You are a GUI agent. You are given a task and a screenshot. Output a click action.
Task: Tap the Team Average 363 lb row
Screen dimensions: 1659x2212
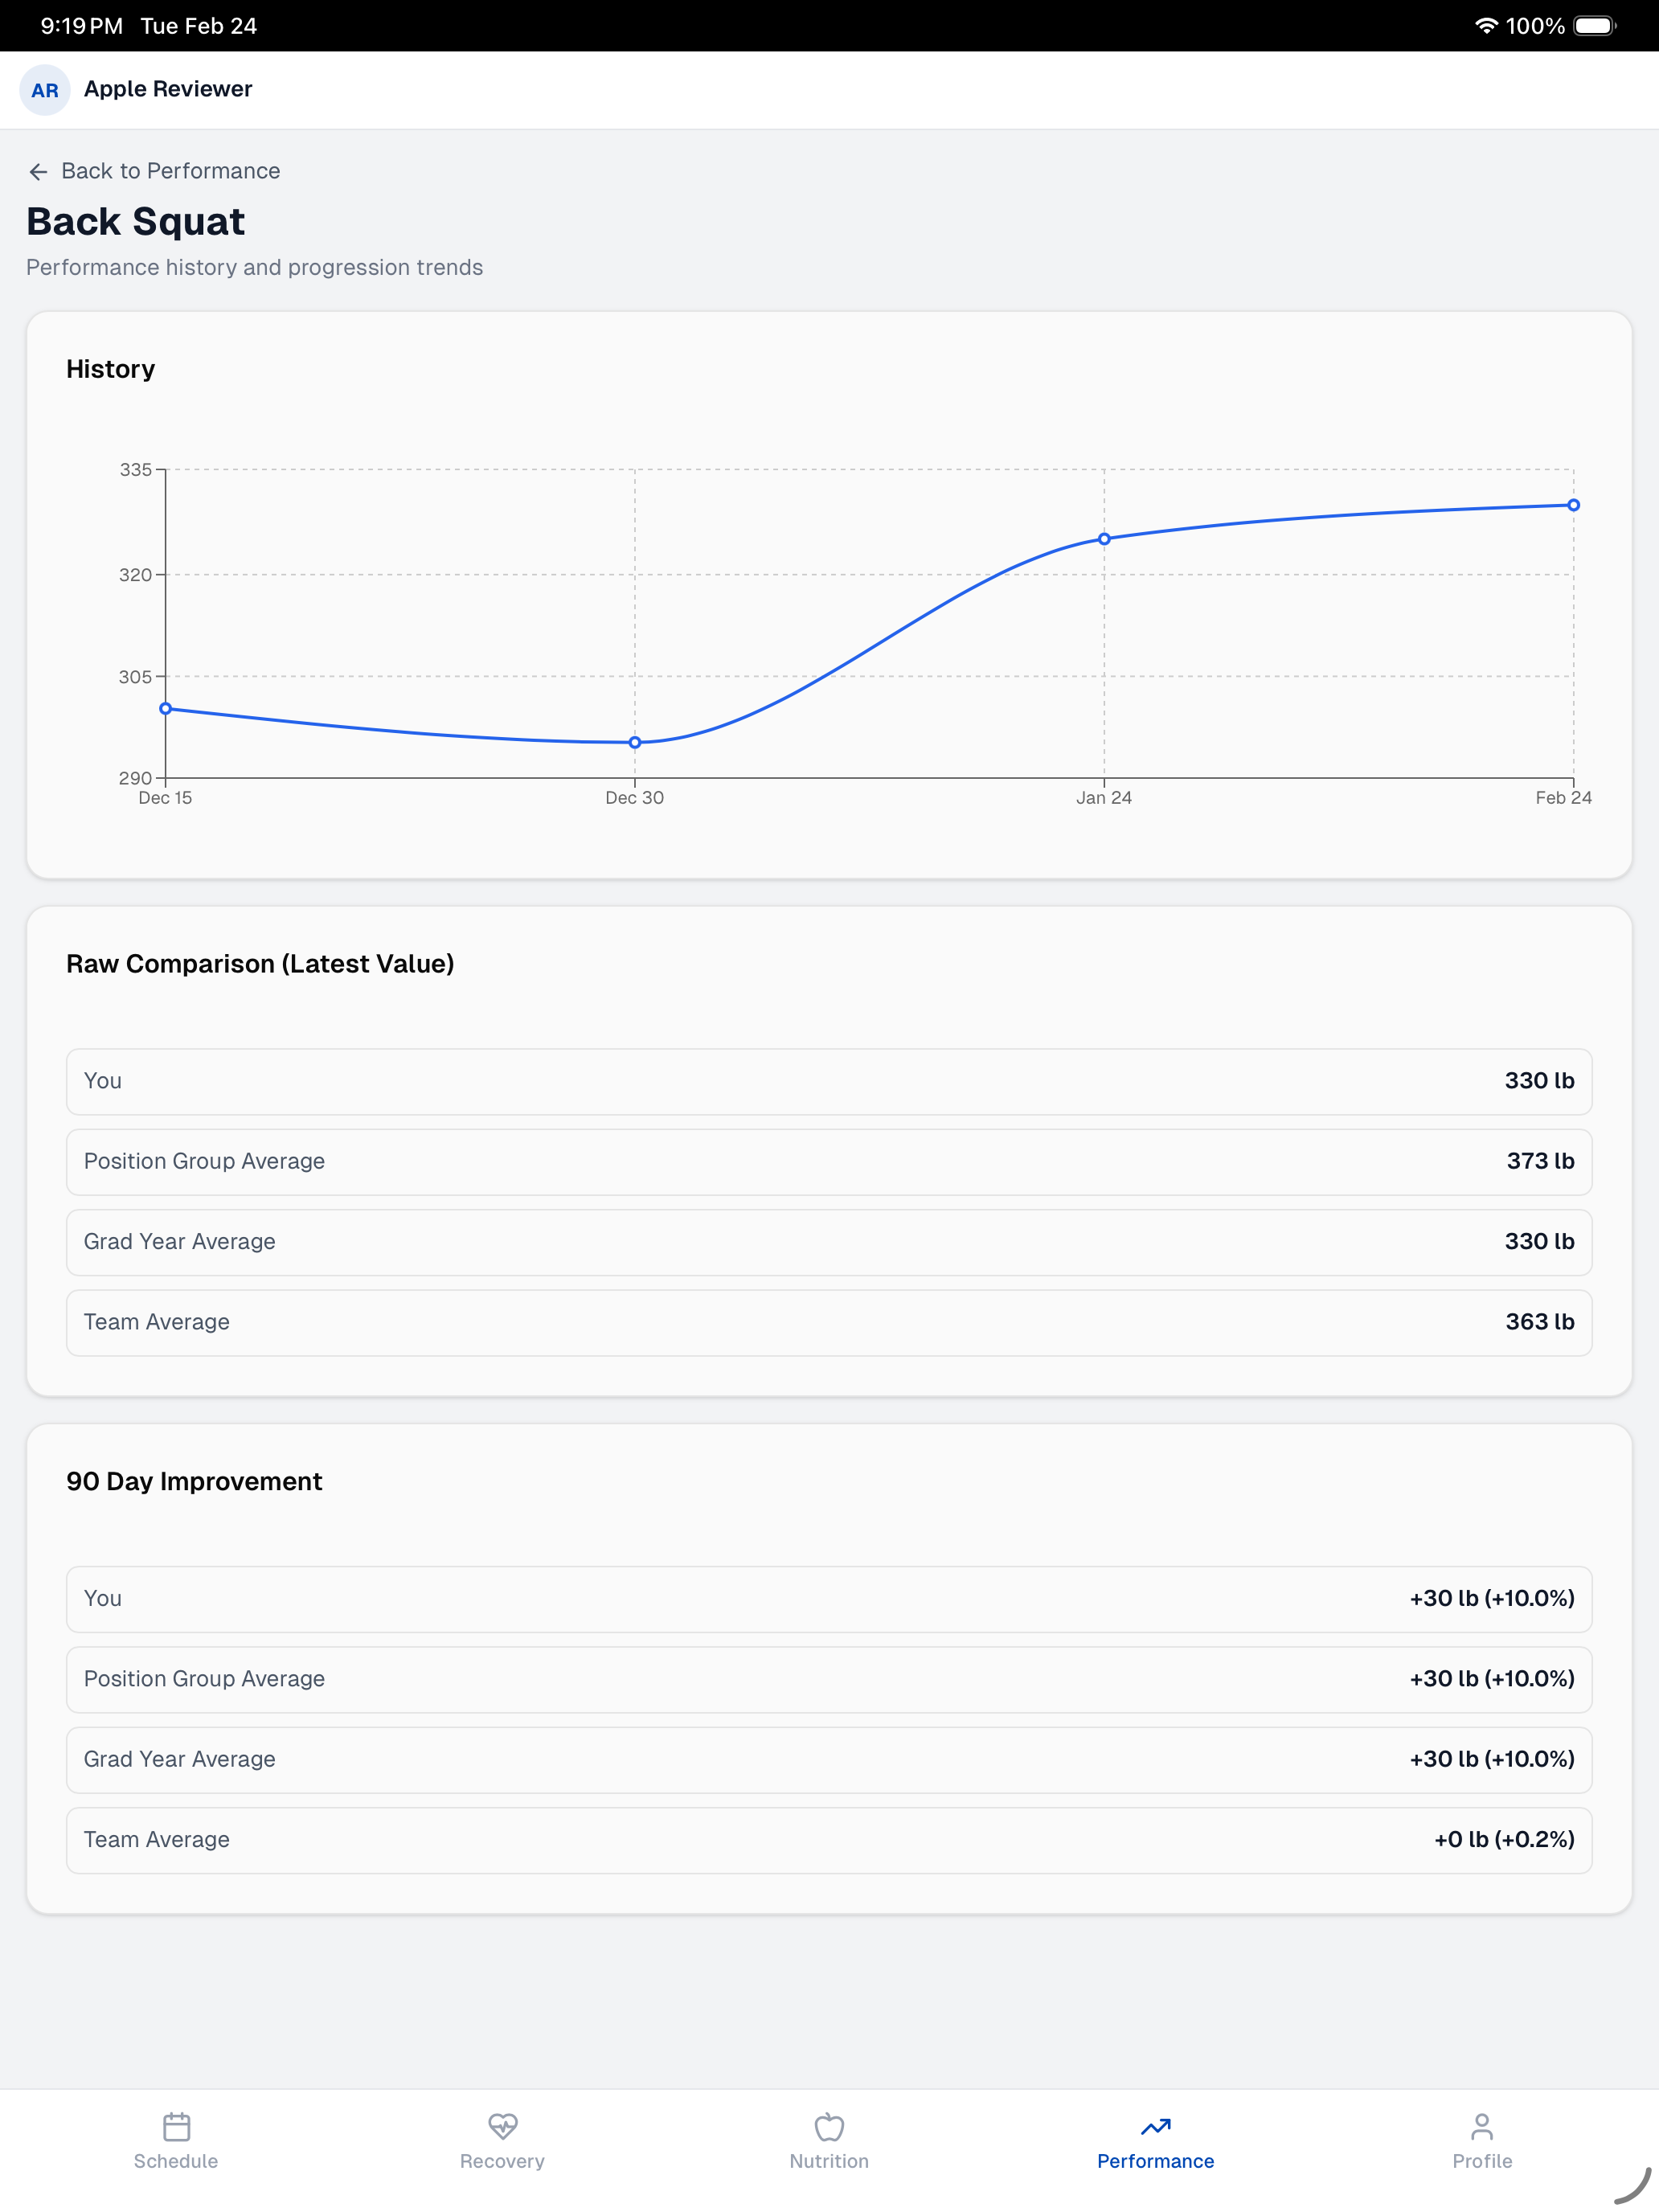(829, 1322)
